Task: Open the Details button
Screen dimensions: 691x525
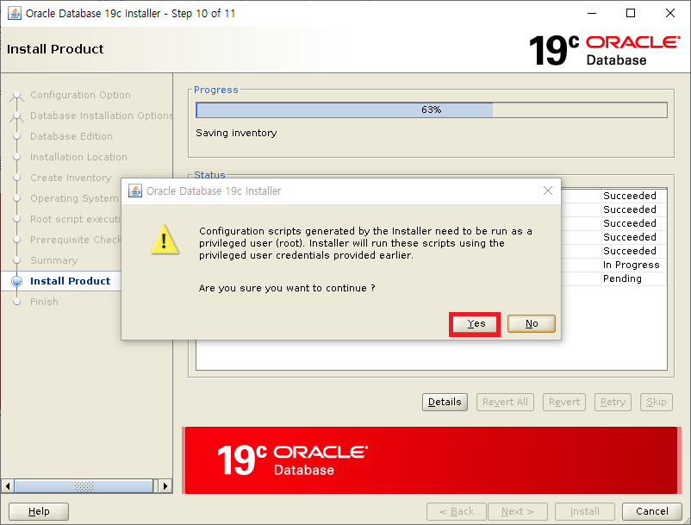Action: [445, 402]
